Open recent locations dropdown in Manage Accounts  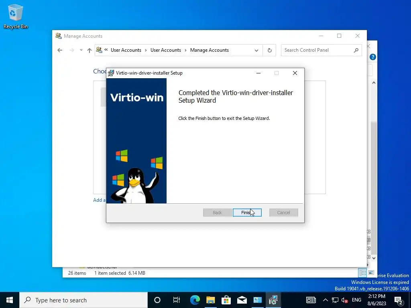(x=81, y=50)
